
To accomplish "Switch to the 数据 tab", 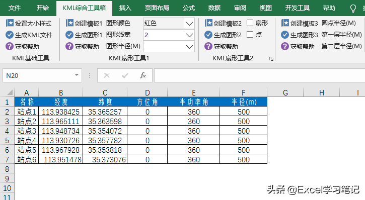I will [x=214, y=8].
